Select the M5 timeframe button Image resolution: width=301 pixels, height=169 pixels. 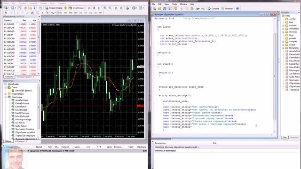point(65,13)
